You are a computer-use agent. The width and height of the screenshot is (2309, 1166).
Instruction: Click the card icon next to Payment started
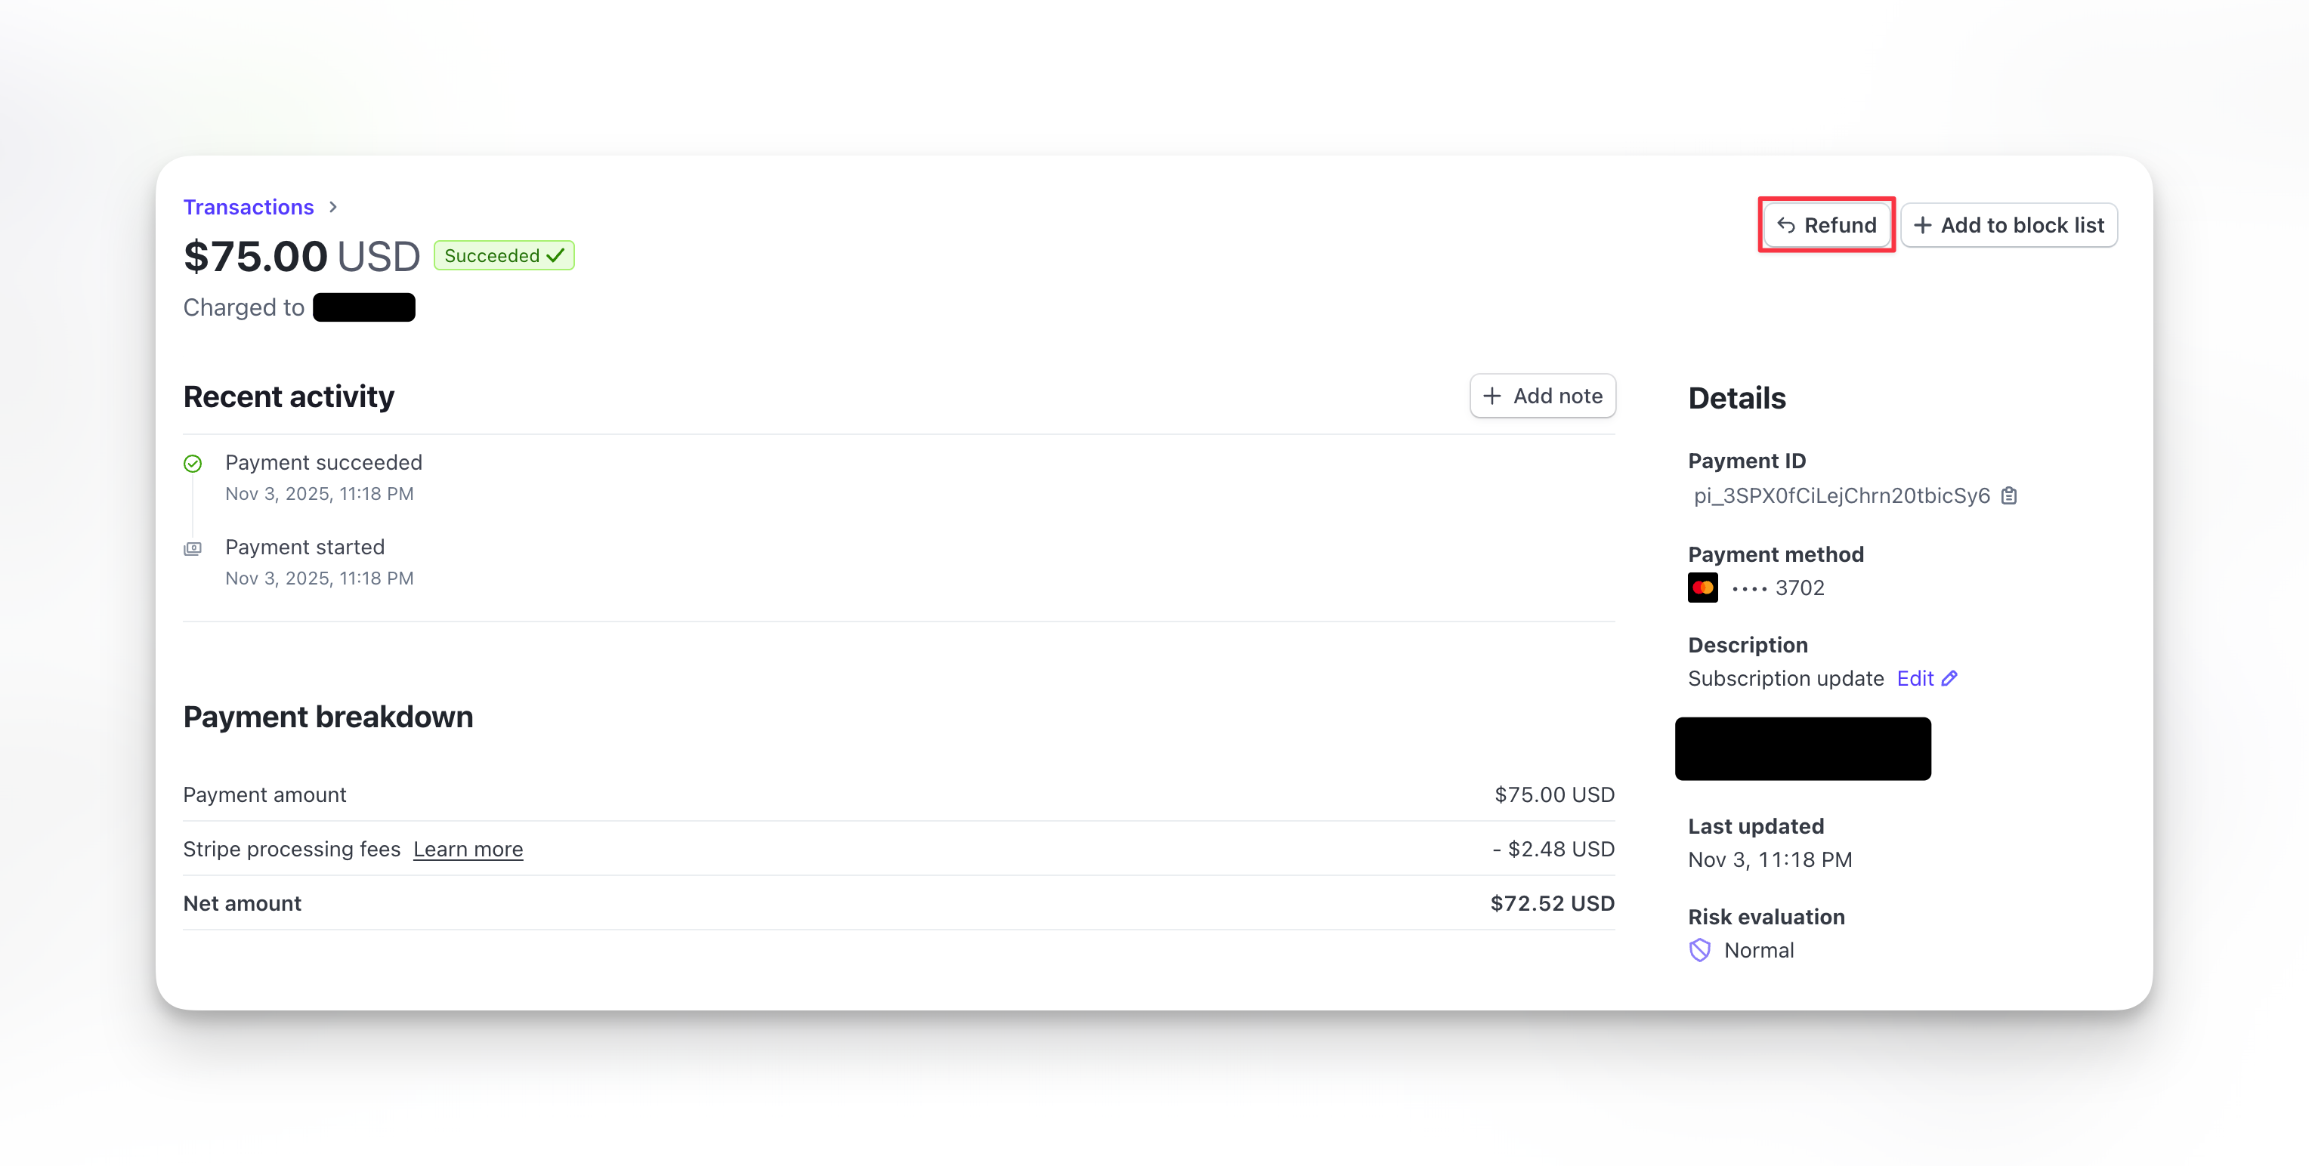193,548
